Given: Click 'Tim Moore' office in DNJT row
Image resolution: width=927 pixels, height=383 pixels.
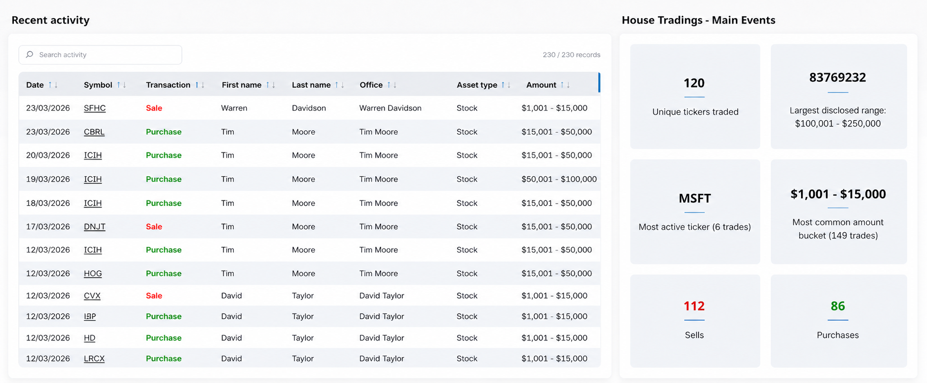Looking at the screenshot, I should point(378,227).
